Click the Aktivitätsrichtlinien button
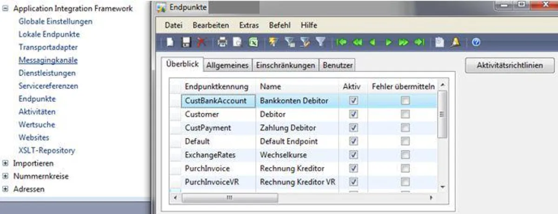Viewport: 558px width, 214px height. 510,65
